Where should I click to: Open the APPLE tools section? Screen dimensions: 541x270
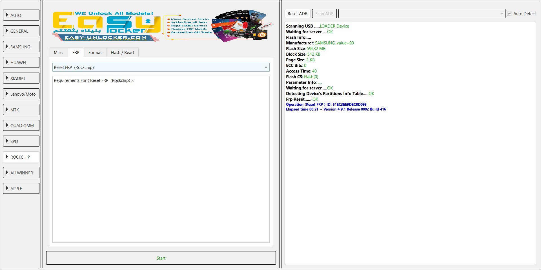(21, 188)
